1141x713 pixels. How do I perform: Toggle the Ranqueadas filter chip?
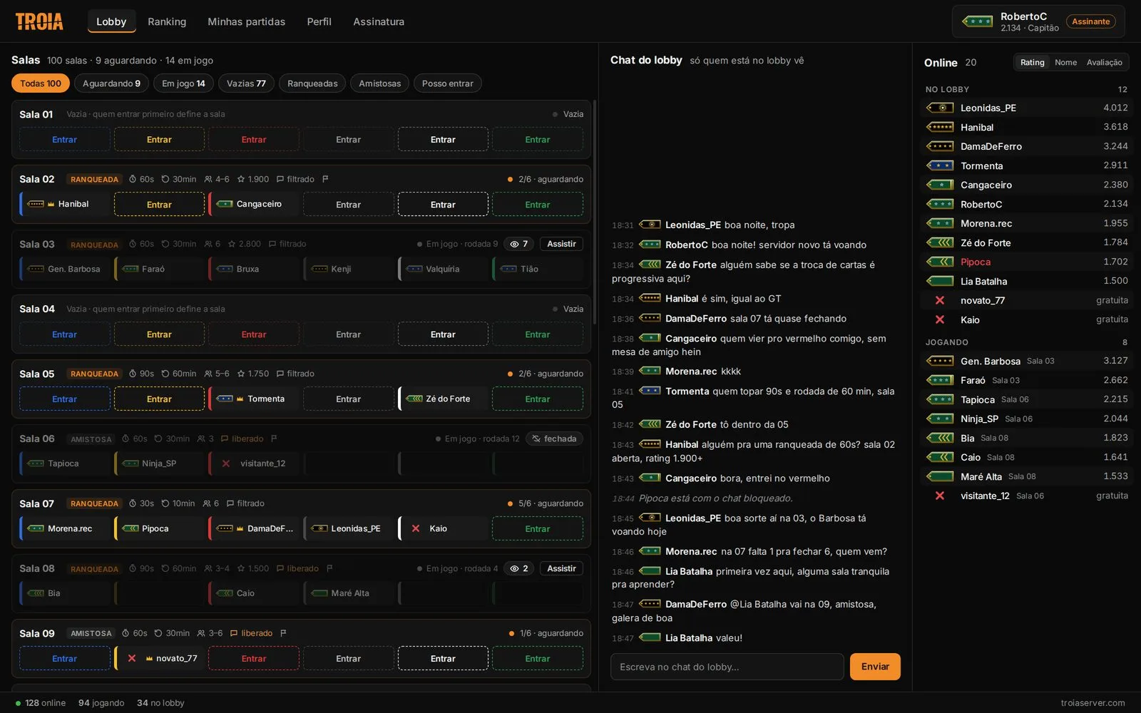coord(312,83)
